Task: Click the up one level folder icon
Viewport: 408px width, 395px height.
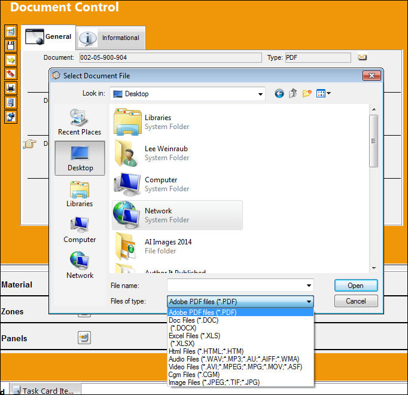Action: (x=293, y=93)
